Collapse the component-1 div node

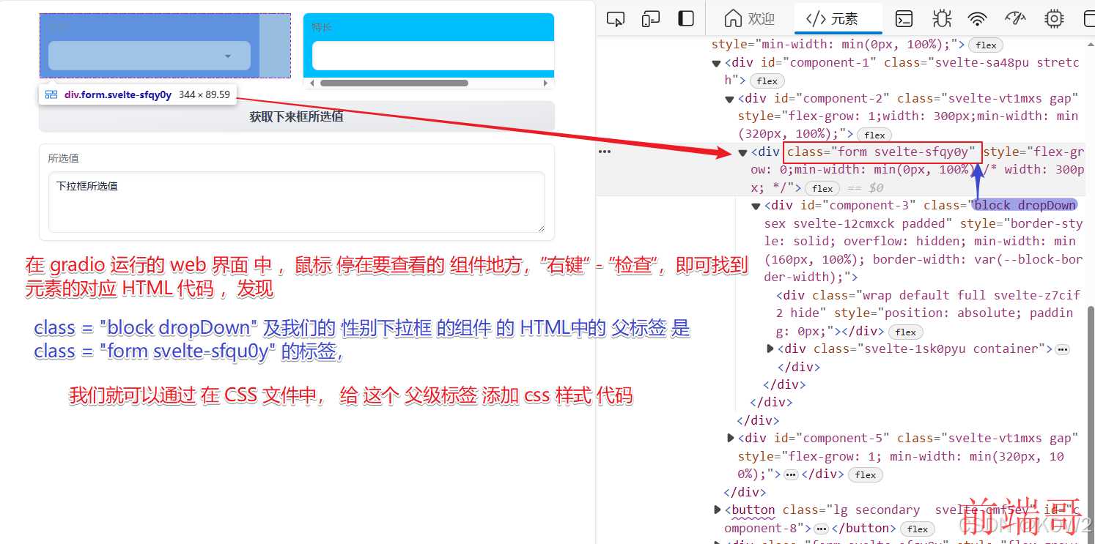pos(717,63)
